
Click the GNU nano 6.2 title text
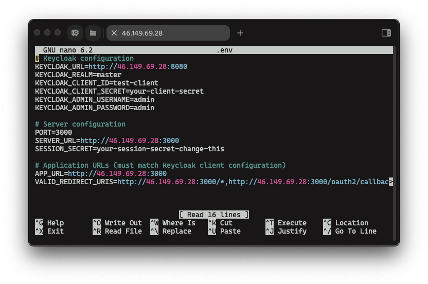(x=68, y=50)
